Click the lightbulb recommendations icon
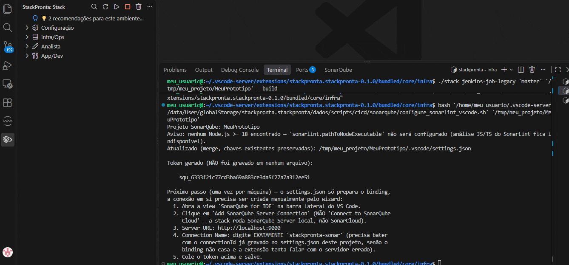Image resolution: width=569 pixels, height=265 pixels. point(36,18)
